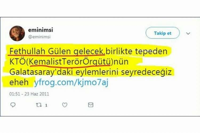Open the yfrog.com/kjmo7aj link

point(71,82)
